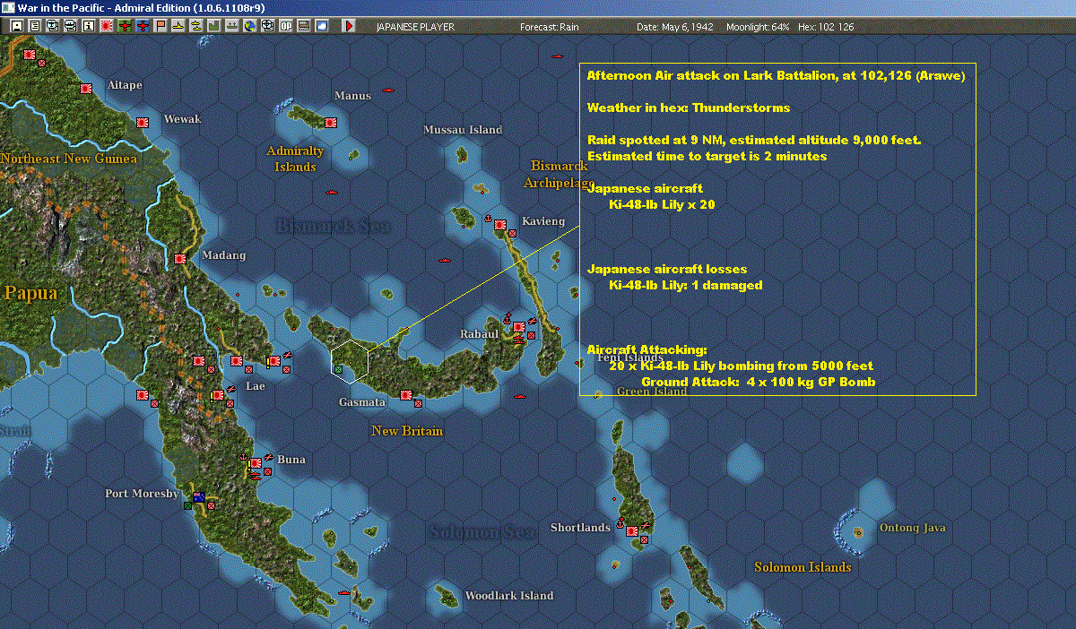Click the two yellow ships toolbar icon

tap(196, 27)
